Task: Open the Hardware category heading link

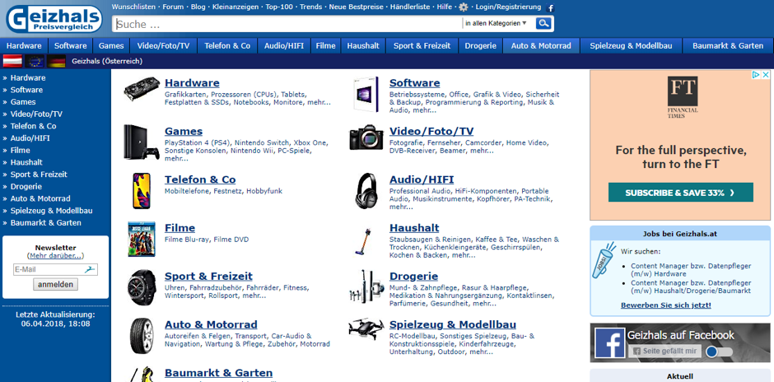Action: pos(192,83)
